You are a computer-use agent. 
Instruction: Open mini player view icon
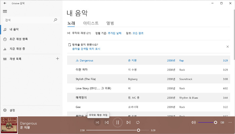pyautogui.click(x=222, y=123)
